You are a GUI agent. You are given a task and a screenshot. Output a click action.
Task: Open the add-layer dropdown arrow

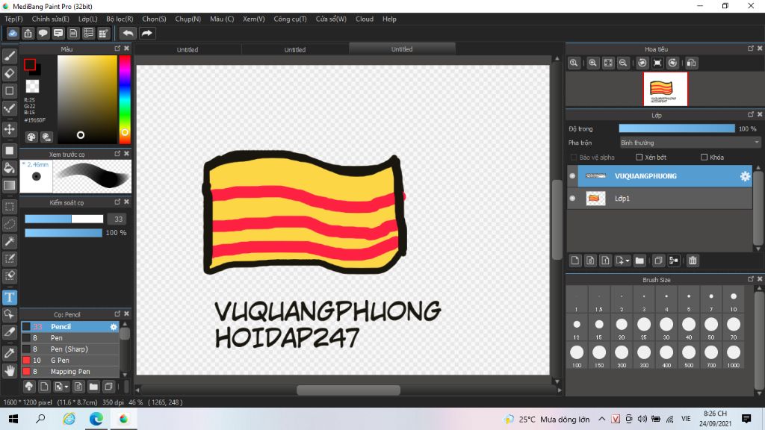tap(628, 261)
